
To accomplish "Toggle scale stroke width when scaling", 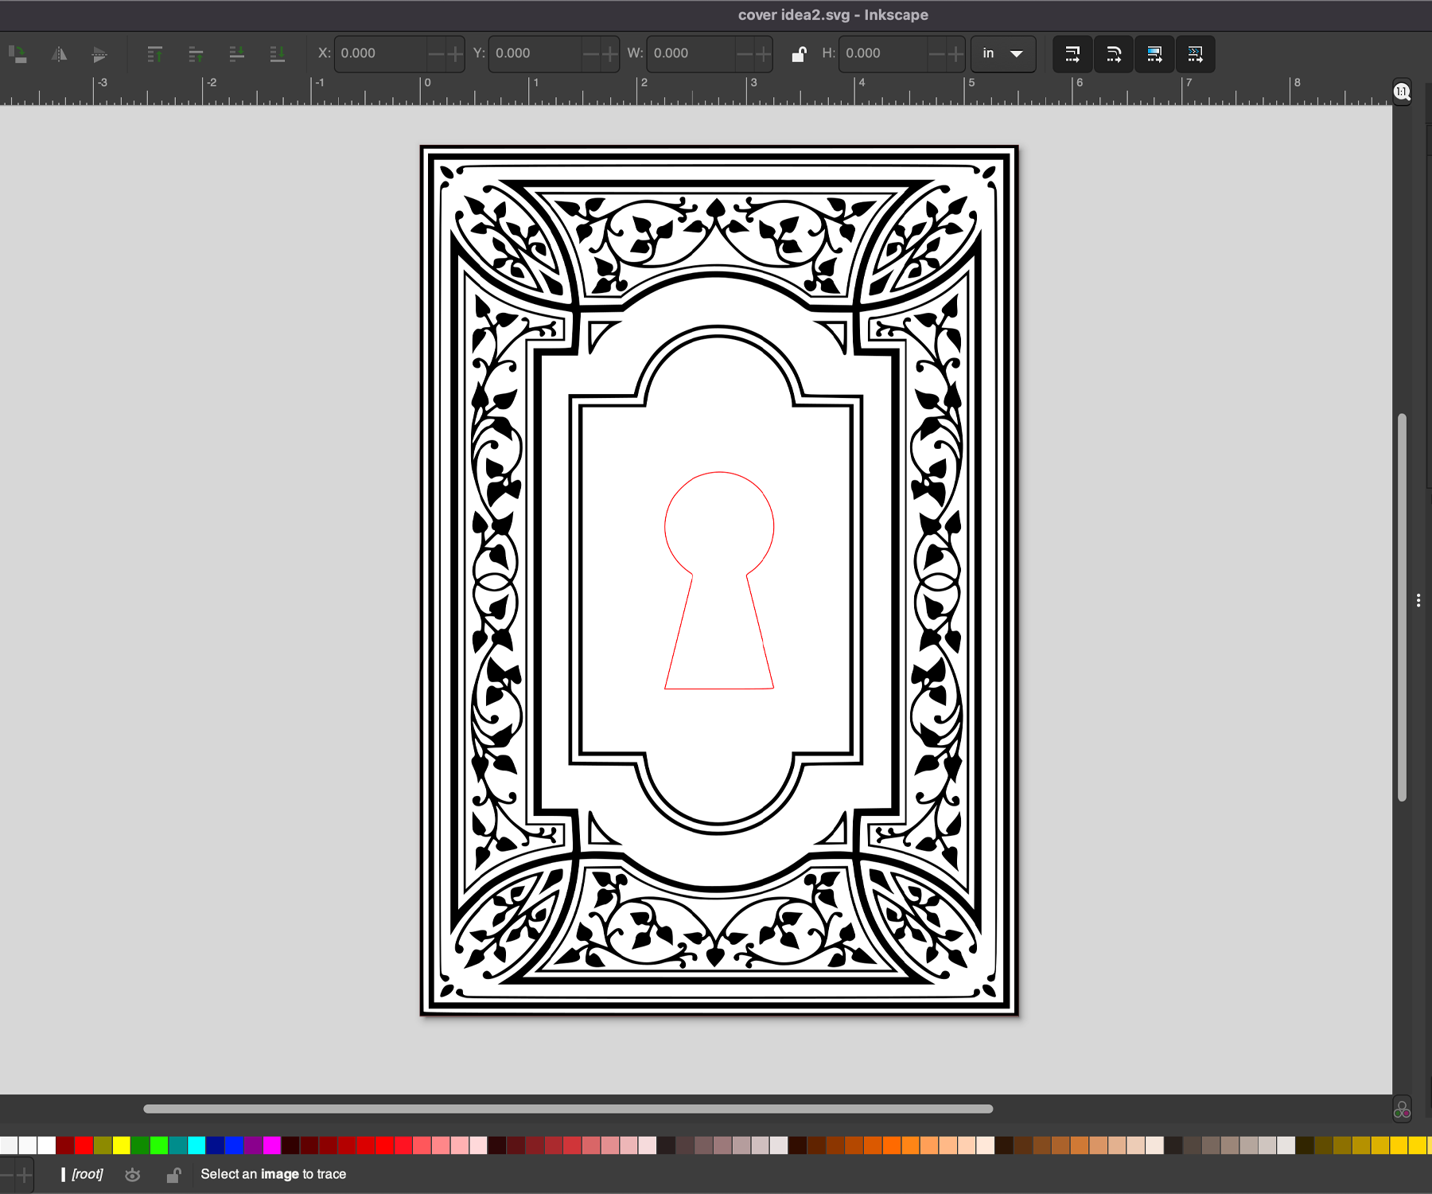I will pyautogui.click(x=1072, y=54).
